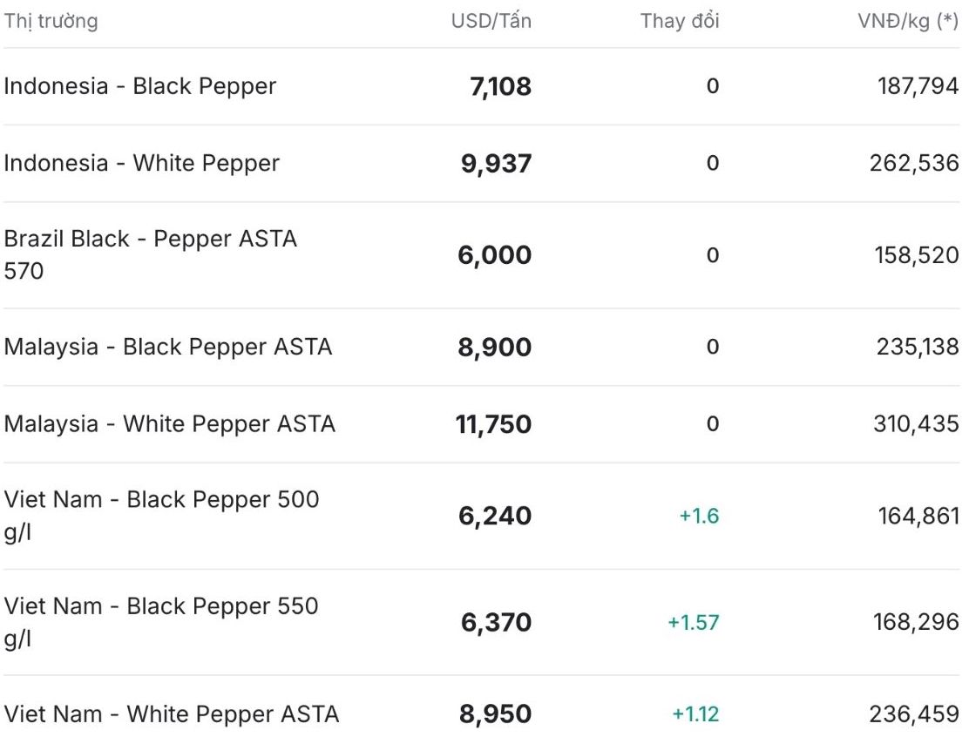Select the Indonesia - White Pepper row
This screenshot has width=969, height=737.
[482, 164]
